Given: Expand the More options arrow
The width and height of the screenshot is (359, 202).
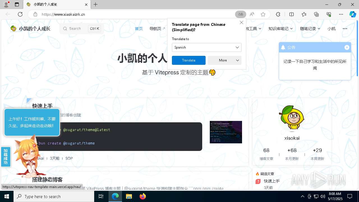Looking at the screenshot, I should click(x=238, y=60).
